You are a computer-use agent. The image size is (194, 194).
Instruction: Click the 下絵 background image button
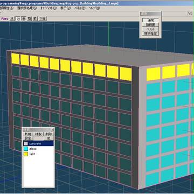(x=43, y=19)
